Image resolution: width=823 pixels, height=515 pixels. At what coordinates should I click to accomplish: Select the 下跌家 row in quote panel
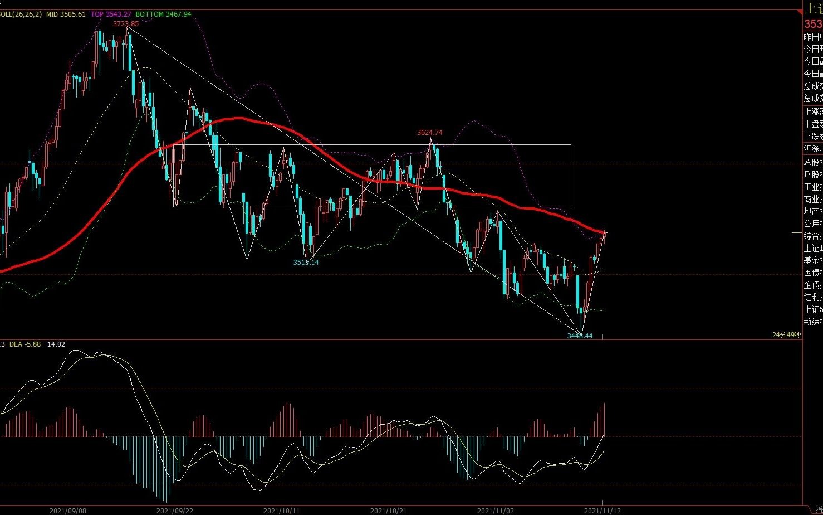813,137
